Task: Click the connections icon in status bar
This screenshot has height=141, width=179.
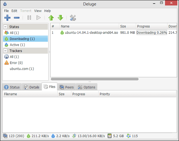Action: click(x=5, y=136)
